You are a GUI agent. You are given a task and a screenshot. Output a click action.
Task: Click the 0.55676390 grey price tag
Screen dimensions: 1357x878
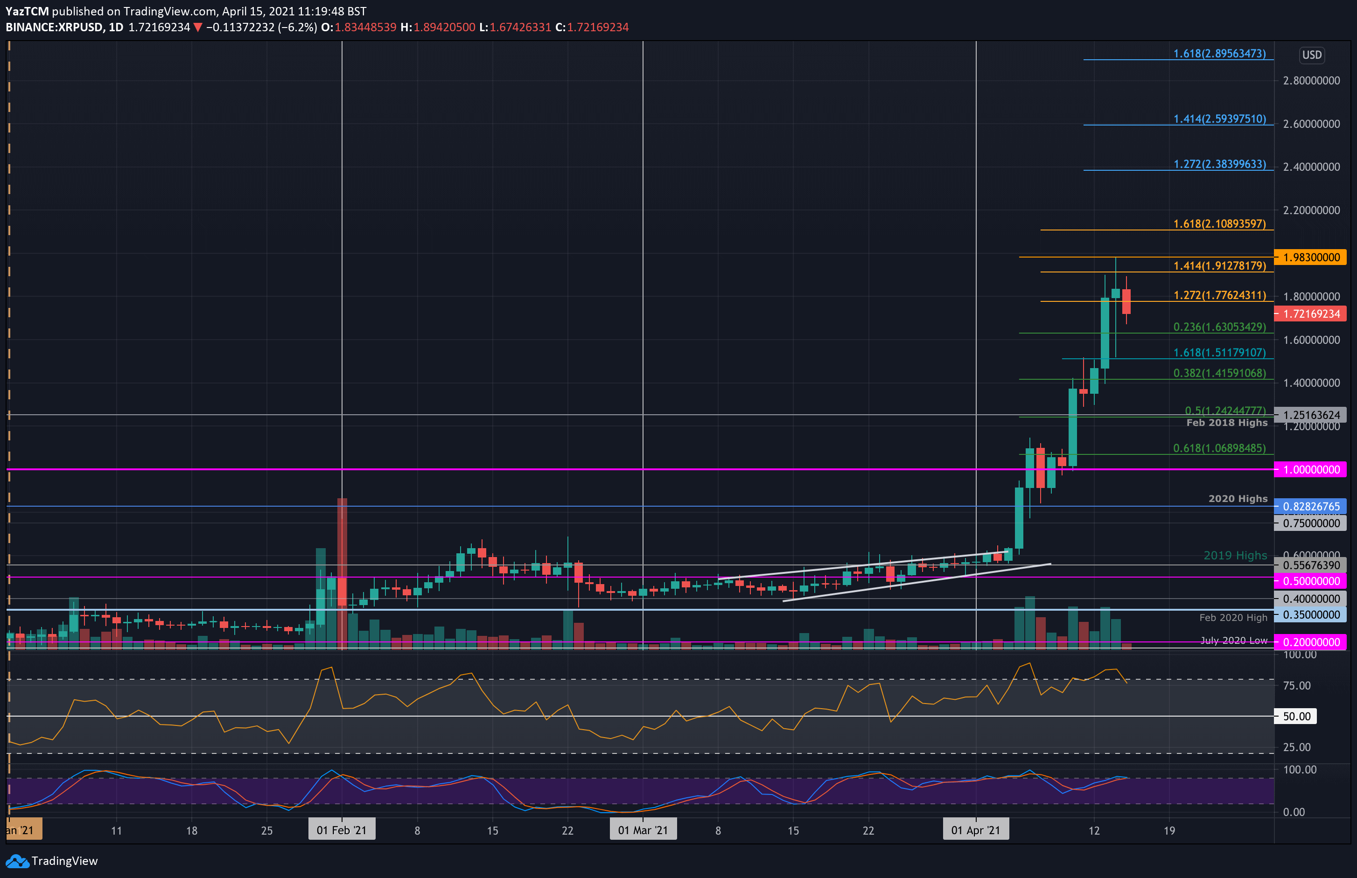click(x=1310, y=565)
